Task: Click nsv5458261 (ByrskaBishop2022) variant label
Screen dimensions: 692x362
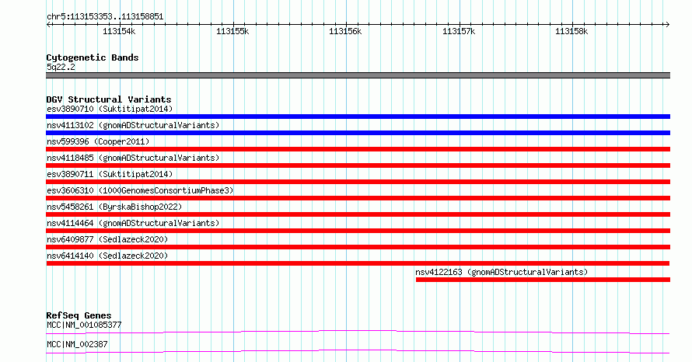Action: pos(114,207)
